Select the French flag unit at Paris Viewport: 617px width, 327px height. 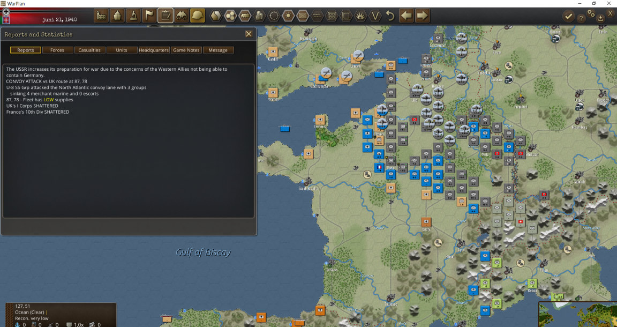[x=379, y=167]
